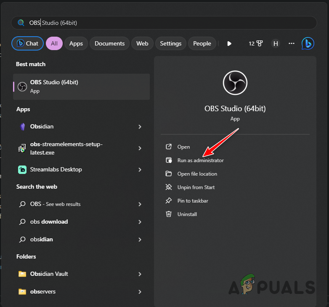Select the Obsidian app result
The width and height of the screenshot is (329, 307).
click(x=82, y=127)
